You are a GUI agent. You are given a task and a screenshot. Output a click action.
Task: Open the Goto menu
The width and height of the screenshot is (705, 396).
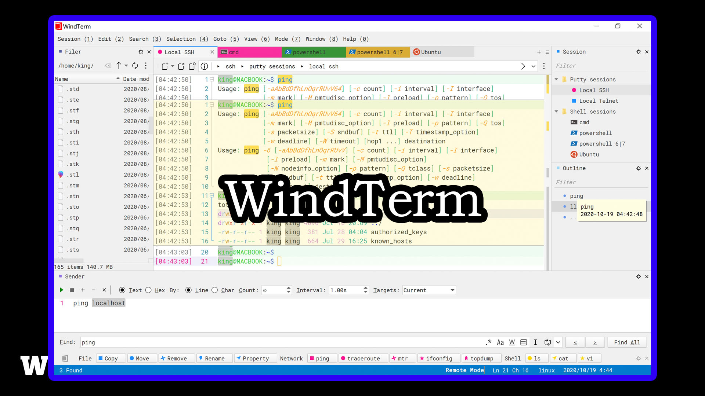[x=226, y=39]
